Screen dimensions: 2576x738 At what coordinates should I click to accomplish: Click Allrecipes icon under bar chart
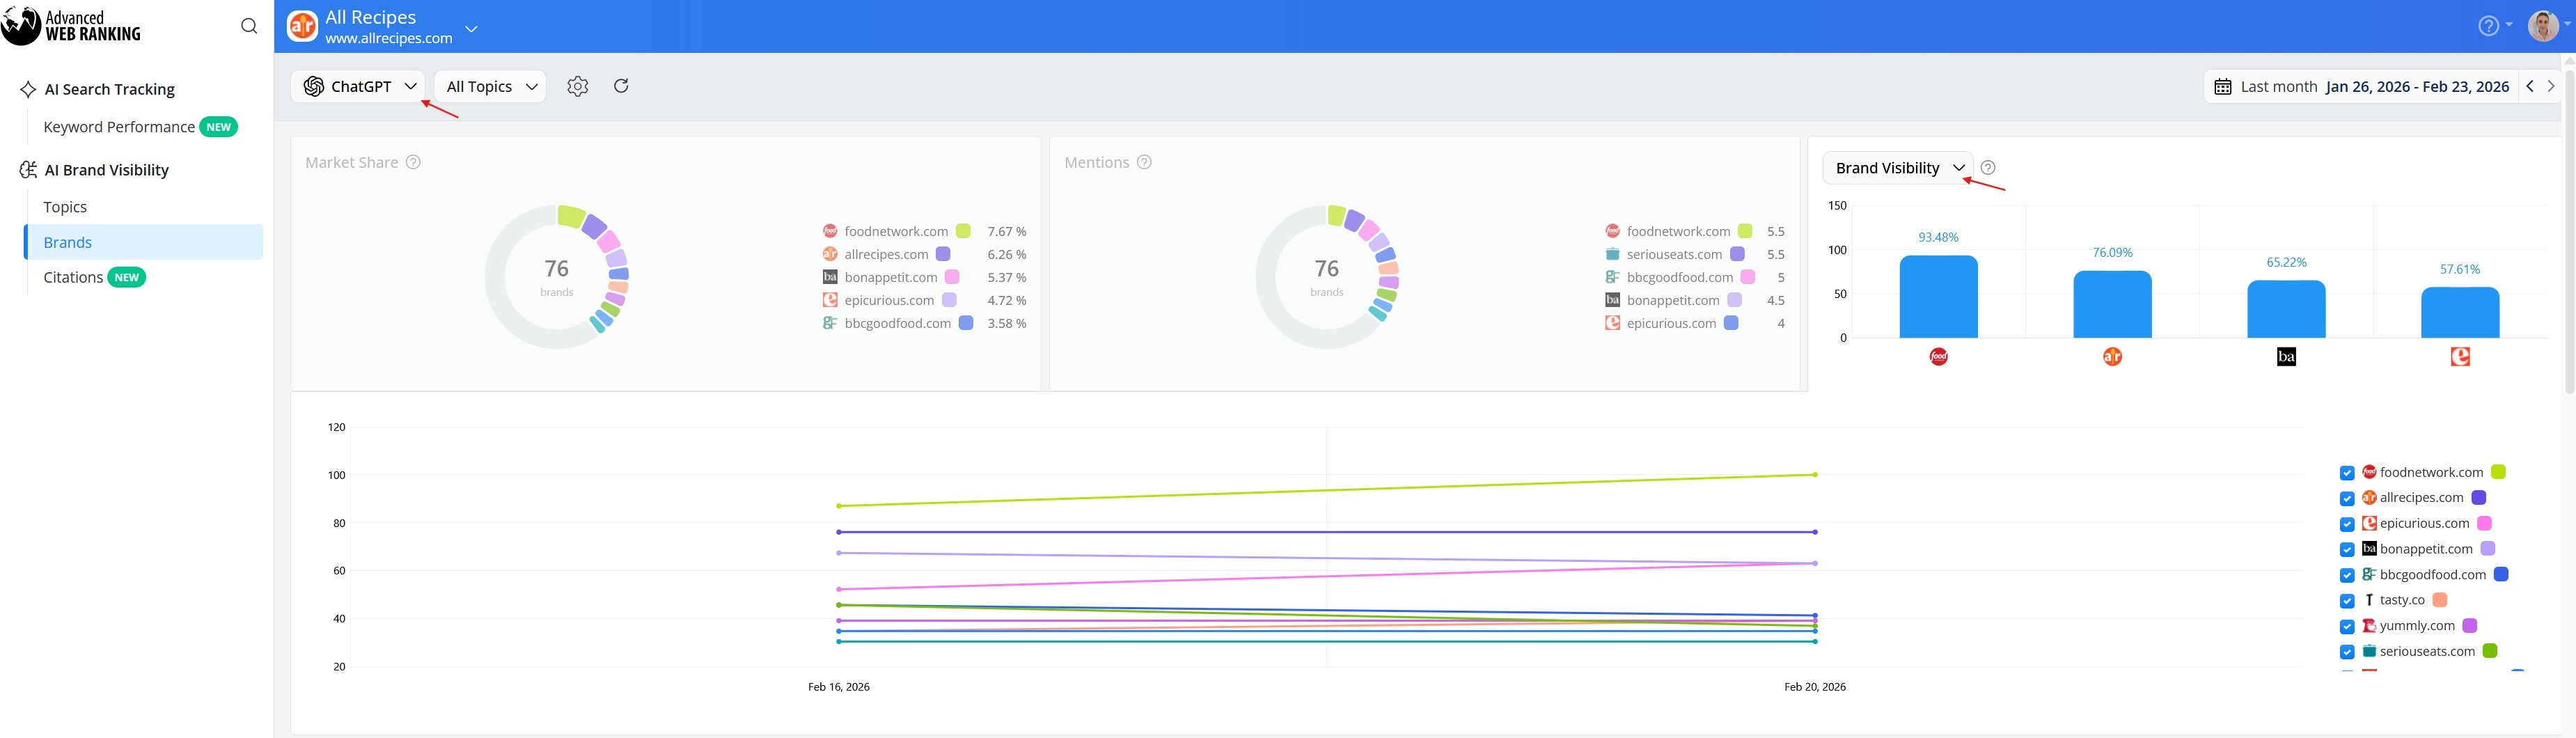tap(2112, 357)
